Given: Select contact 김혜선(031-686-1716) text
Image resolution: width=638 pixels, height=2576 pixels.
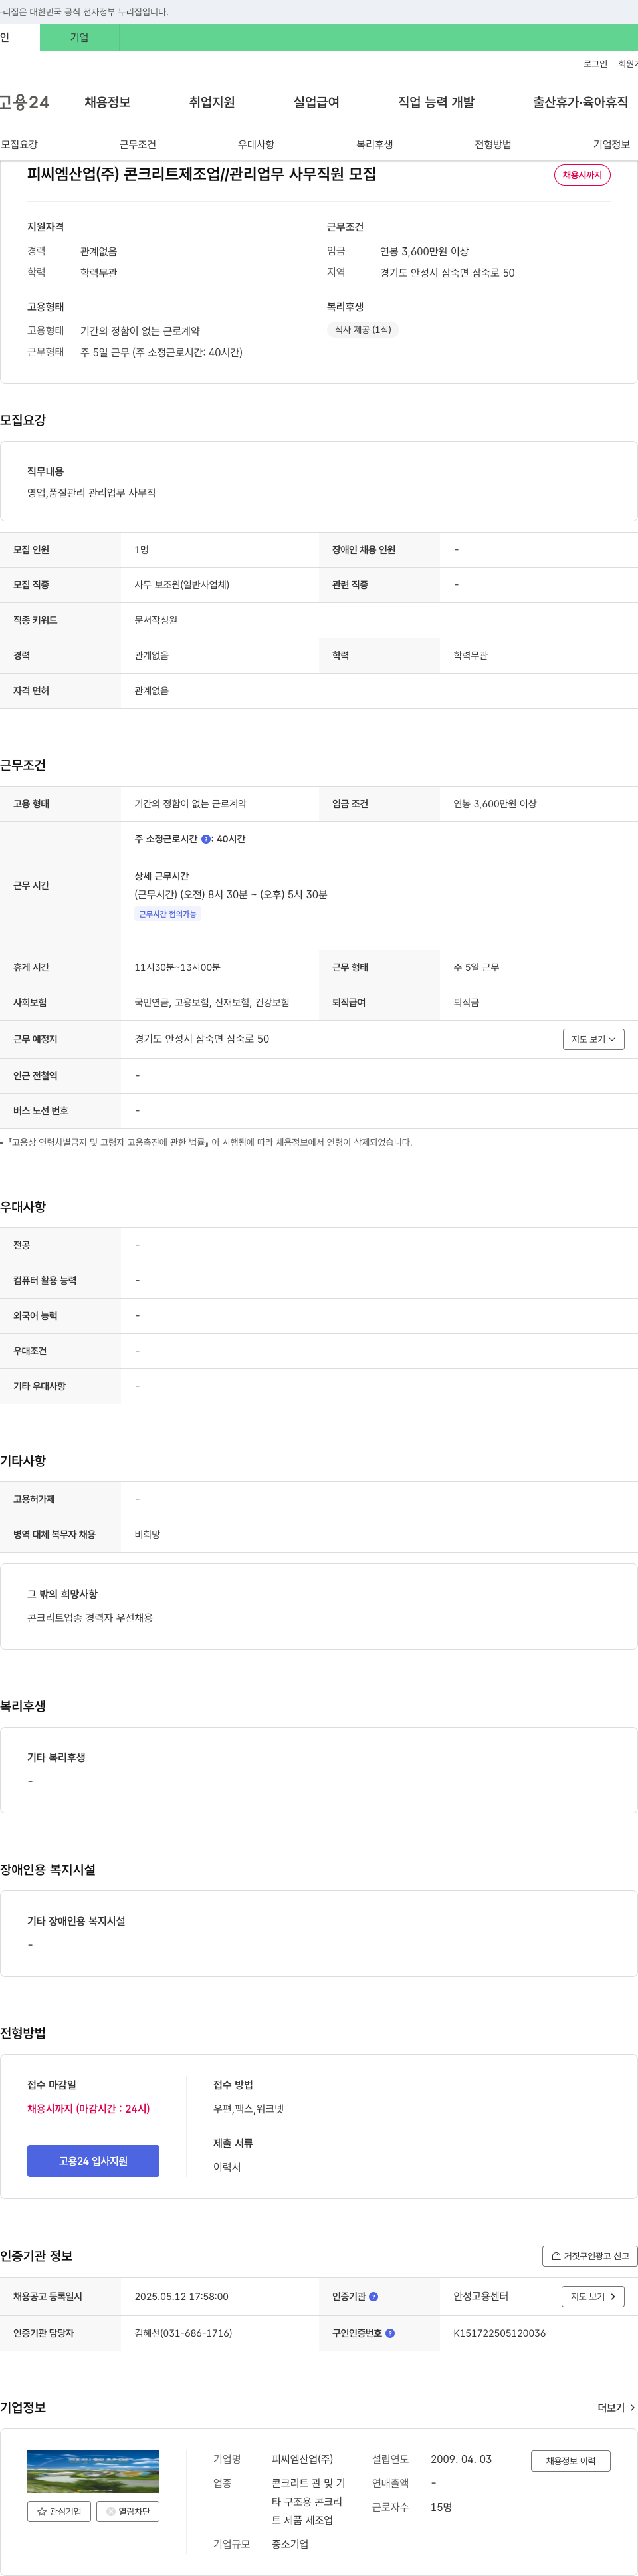Looking at the screenshot, I should pyautogui.click(x=183, y=2333).
